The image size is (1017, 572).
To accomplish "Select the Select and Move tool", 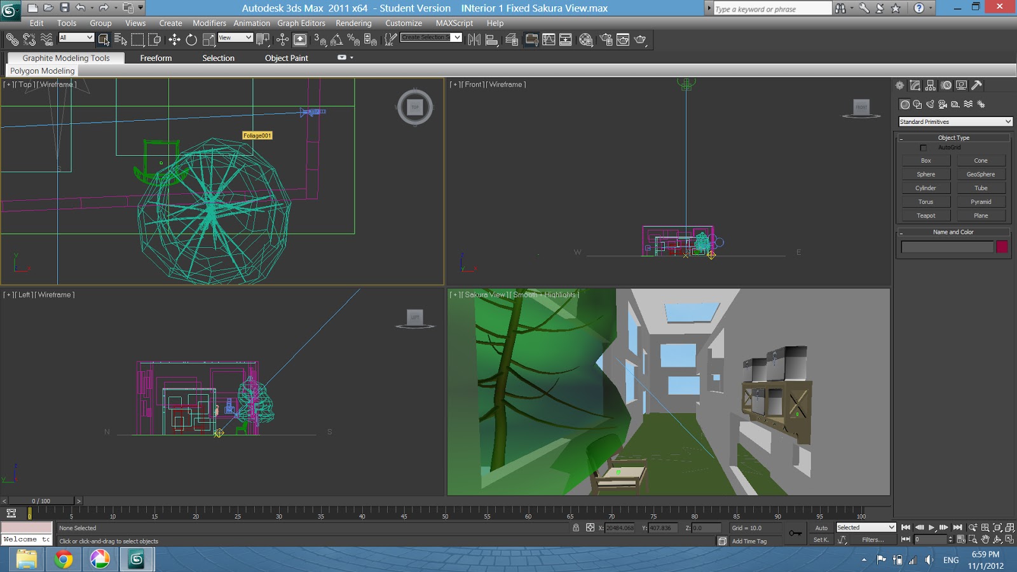I will coord(174,39).
